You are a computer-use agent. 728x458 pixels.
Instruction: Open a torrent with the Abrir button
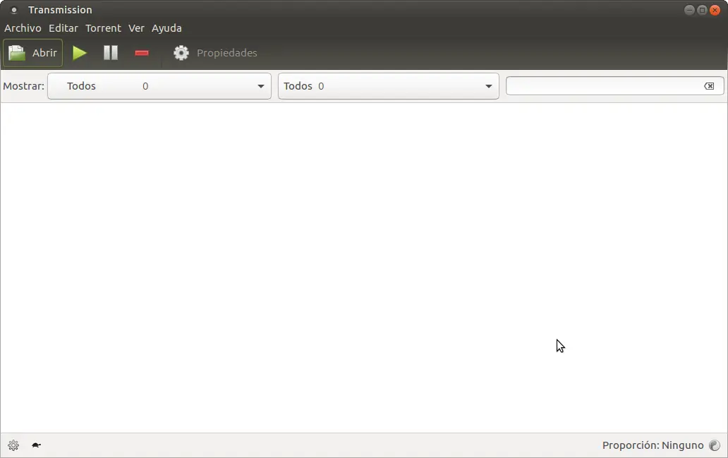pyautogui.click(x=33, y=53)
